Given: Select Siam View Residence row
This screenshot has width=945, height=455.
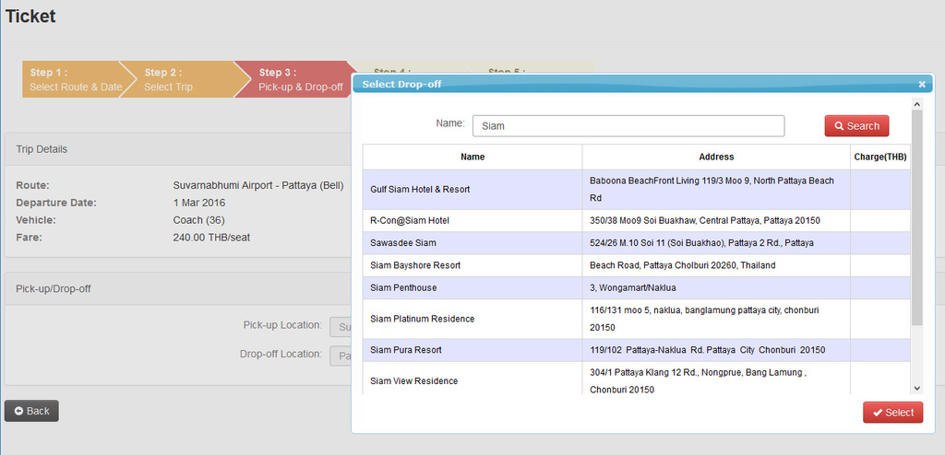Looking at the screenshot, I should 637,378.
